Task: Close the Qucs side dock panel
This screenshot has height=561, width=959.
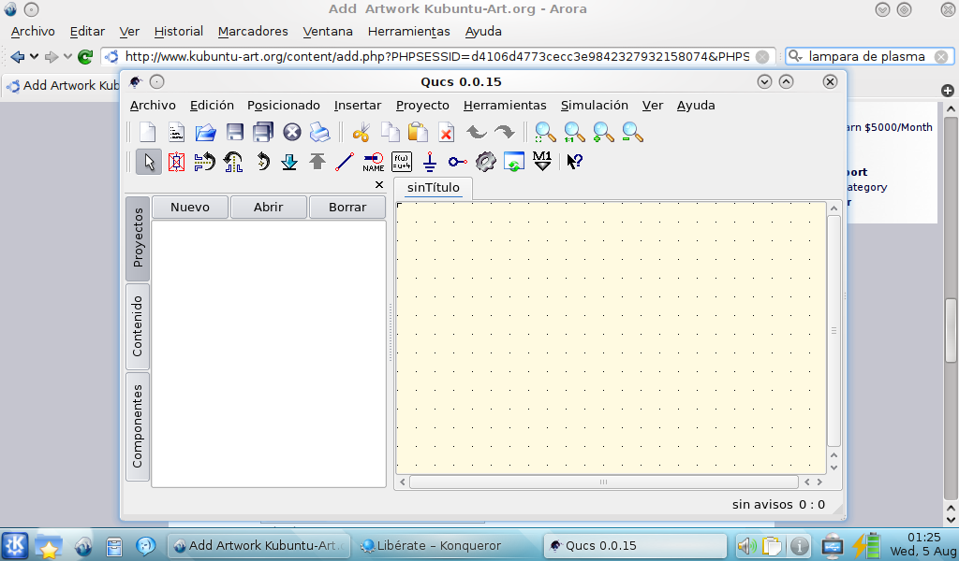Action: tap(379, 184)
